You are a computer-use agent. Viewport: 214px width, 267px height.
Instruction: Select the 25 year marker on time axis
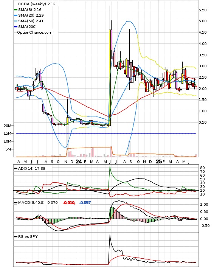(x=159, y=161)
